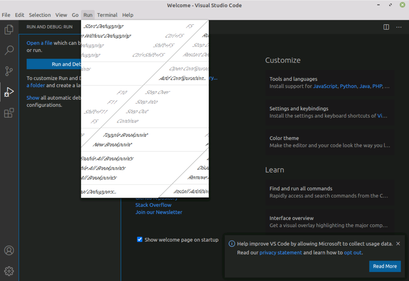Click the Split Editor icon

(386, 27)
